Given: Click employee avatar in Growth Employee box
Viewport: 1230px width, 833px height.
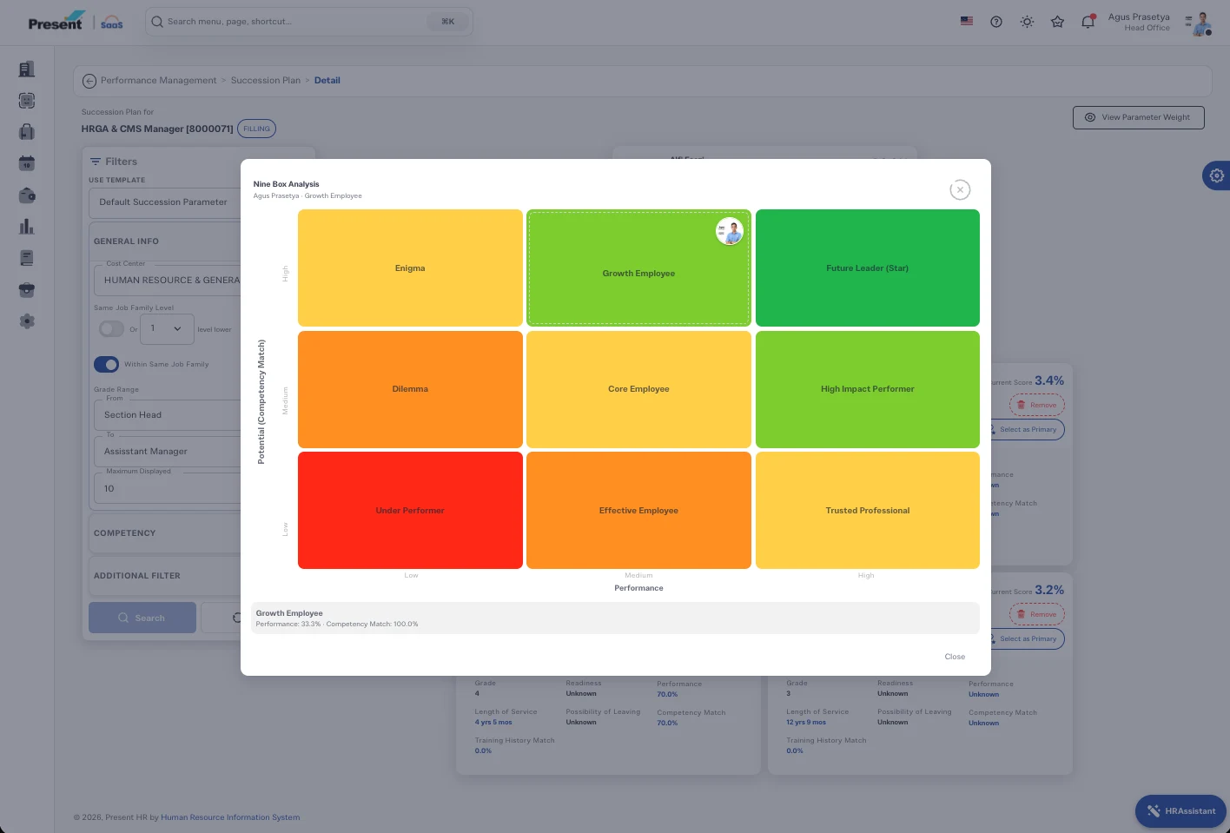Looking at the screenshot, I should 730,231.
